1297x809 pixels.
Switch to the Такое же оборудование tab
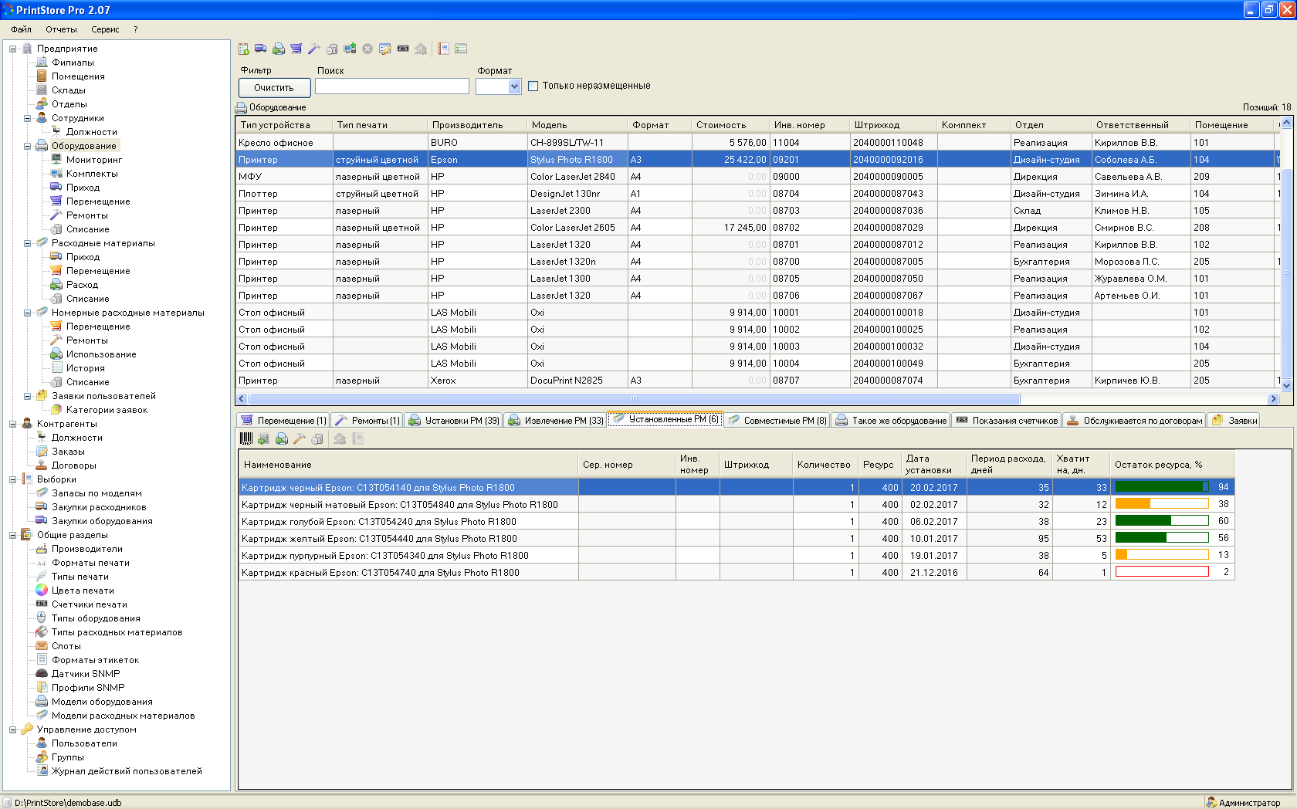[x=891, y=420]
